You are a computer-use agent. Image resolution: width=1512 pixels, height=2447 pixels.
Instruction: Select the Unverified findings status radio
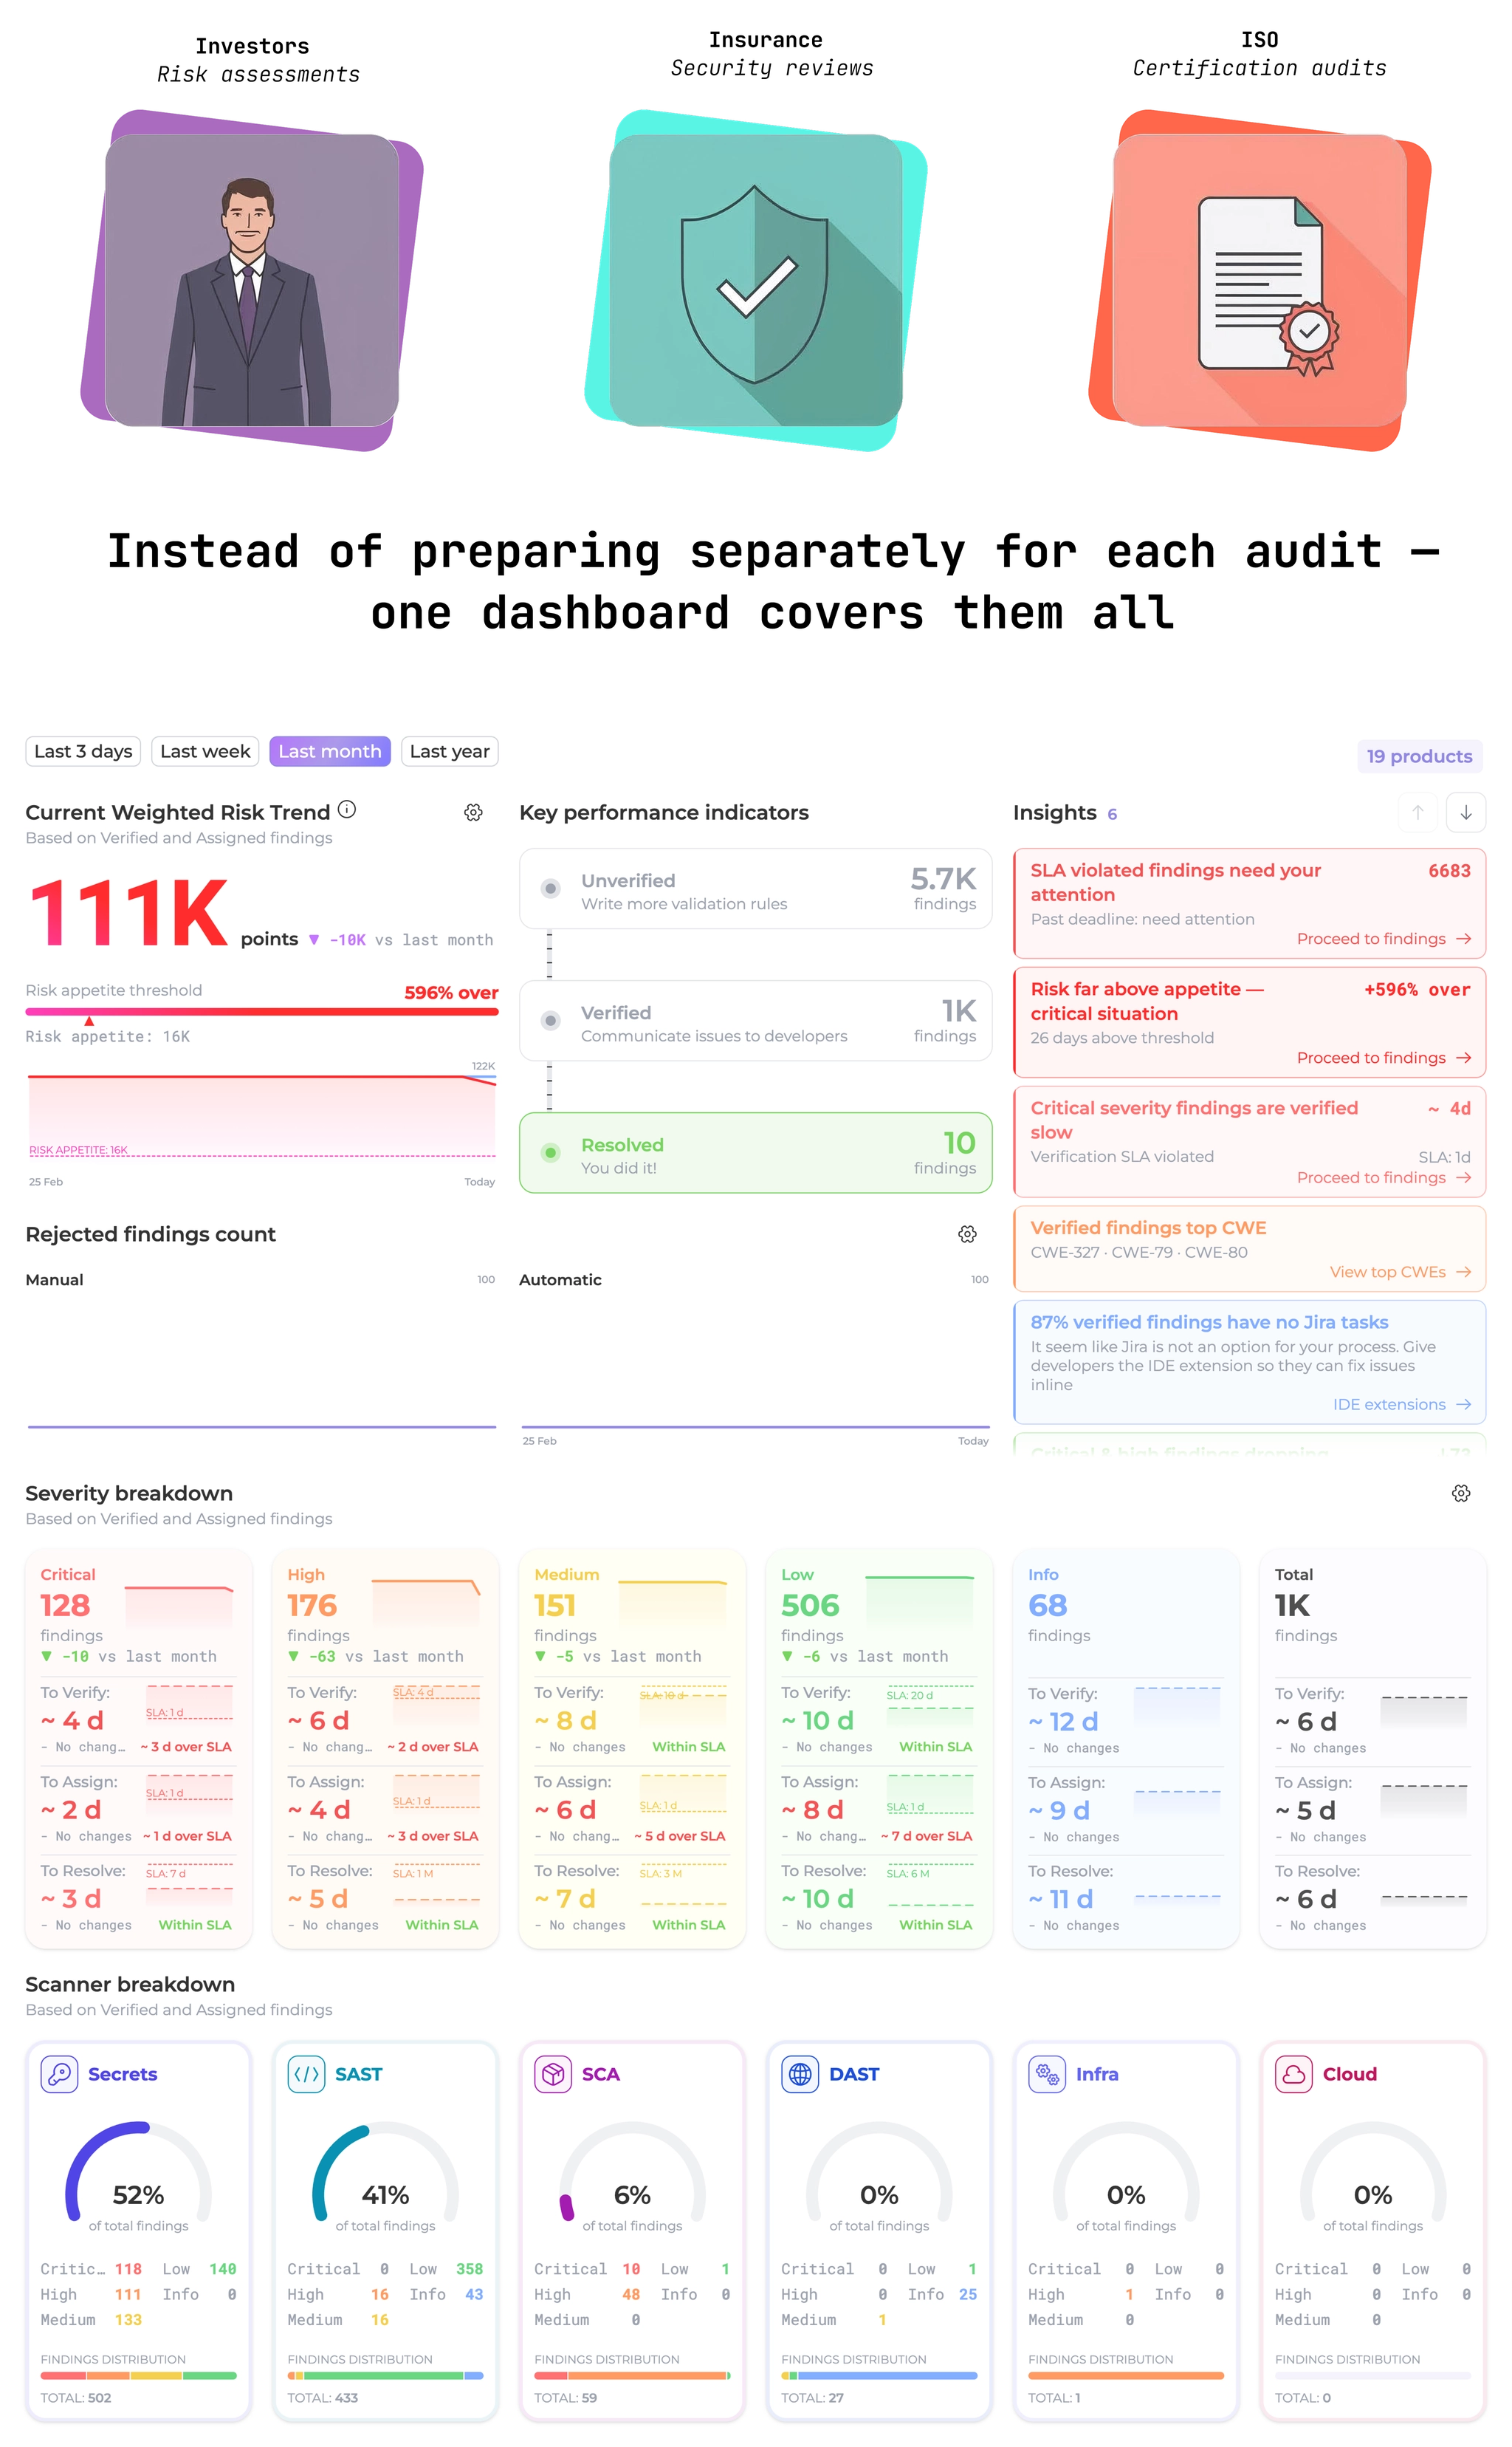[550, 889]
